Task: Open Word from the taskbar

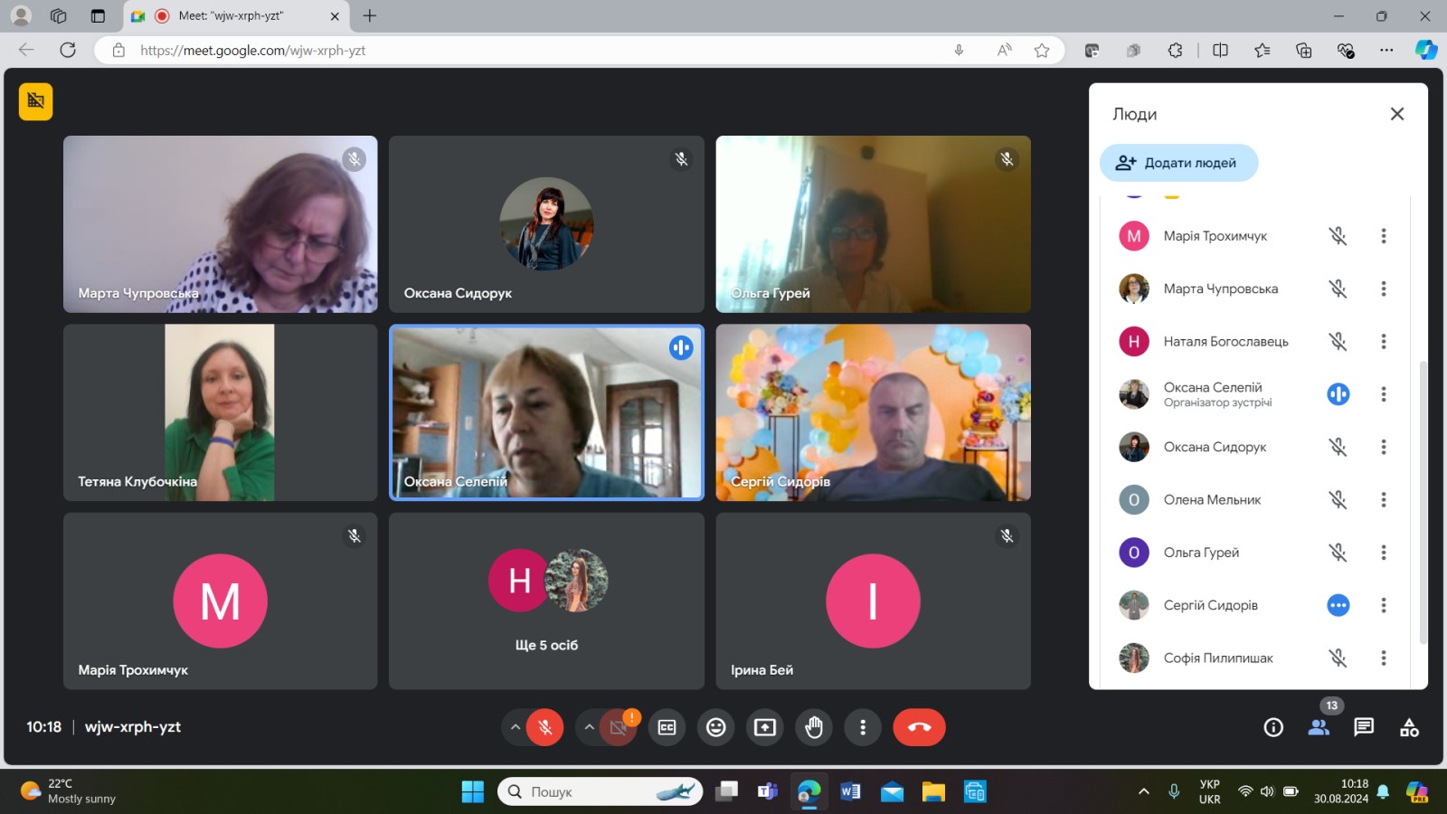Action: [x=850, y=792]
